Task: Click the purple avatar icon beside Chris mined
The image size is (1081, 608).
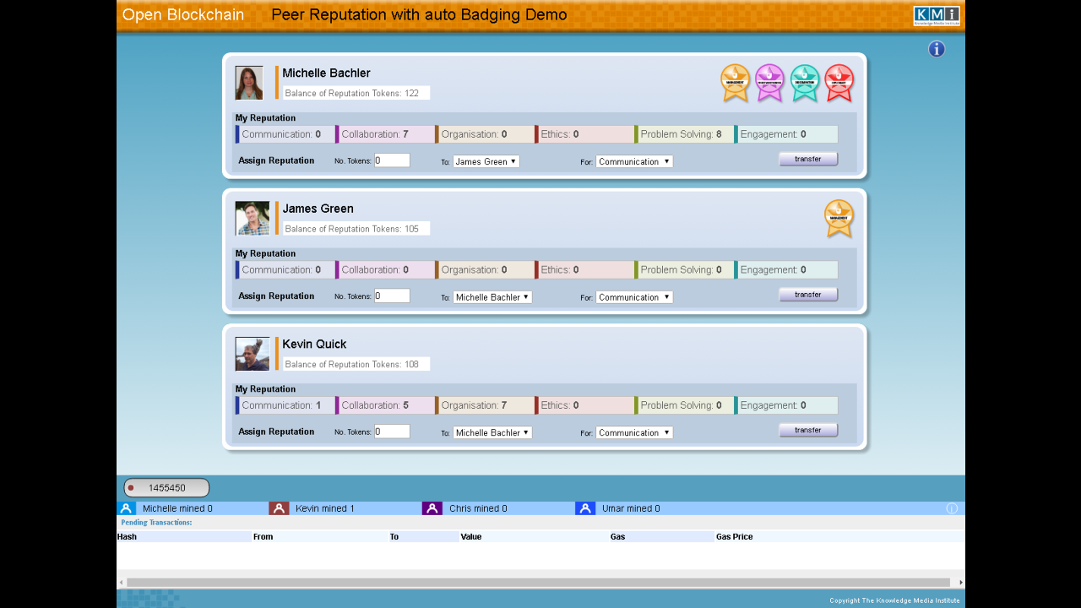Action: tap(432, 508)
